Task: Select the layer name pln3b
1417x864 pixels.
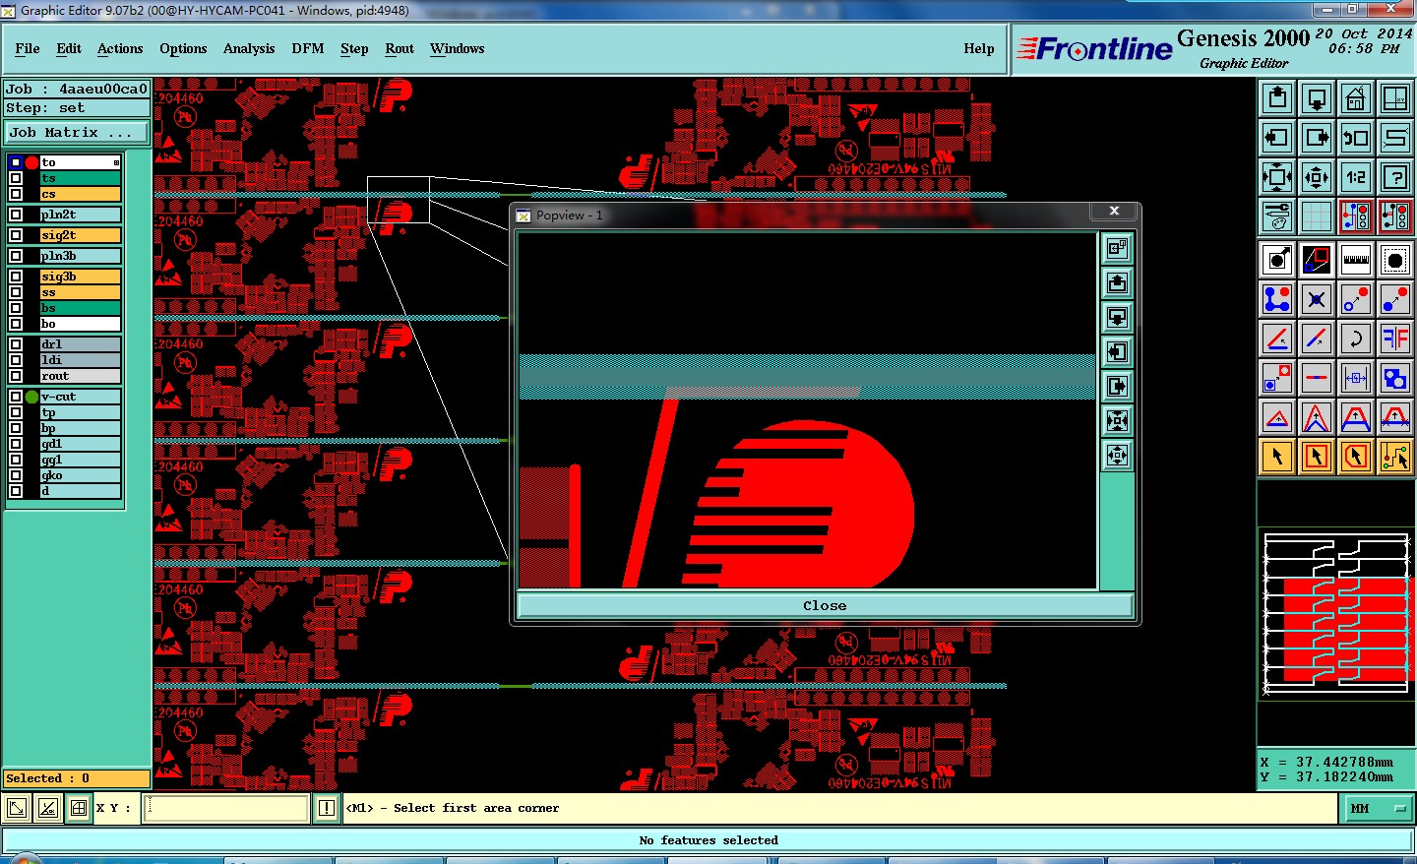Action: click(81, 256)
